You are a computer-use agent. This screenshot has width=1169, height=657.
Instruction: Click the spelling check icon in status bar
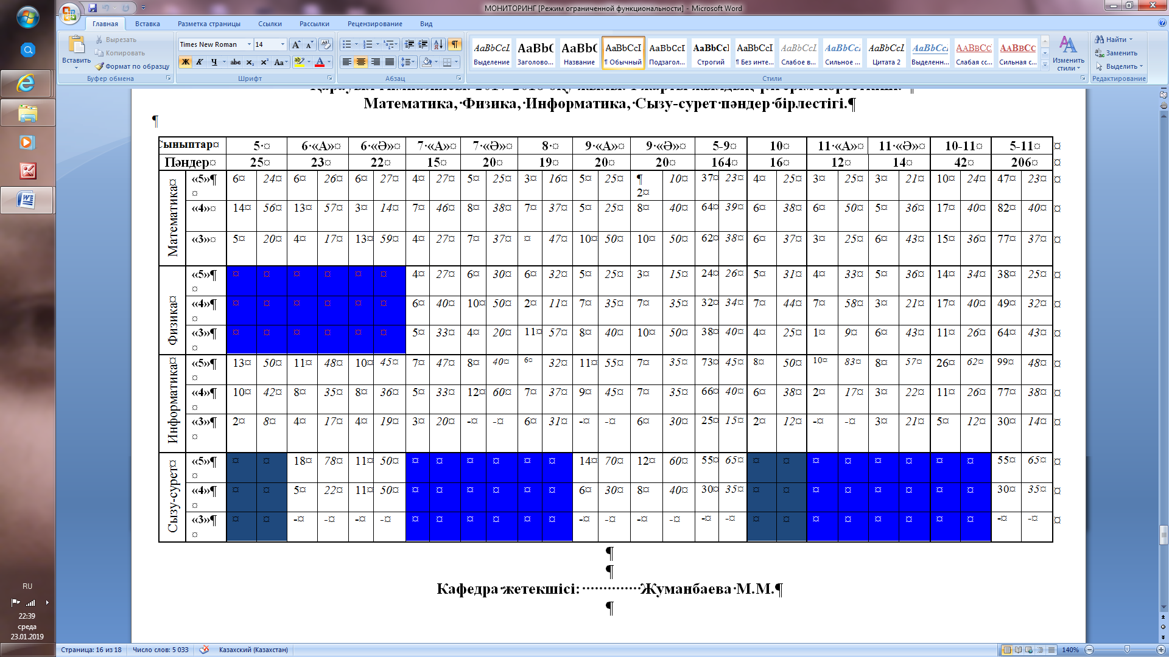point(205,650)
